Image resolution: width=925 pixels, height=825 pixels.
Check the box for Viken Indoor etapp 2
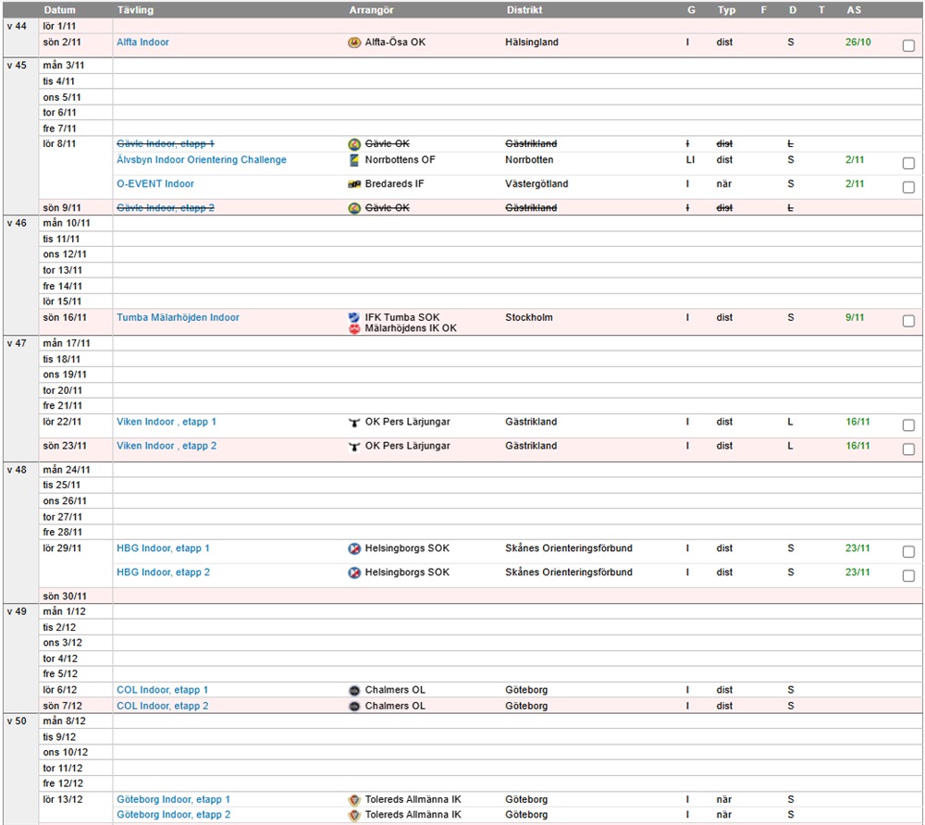[x=908, y=449]
